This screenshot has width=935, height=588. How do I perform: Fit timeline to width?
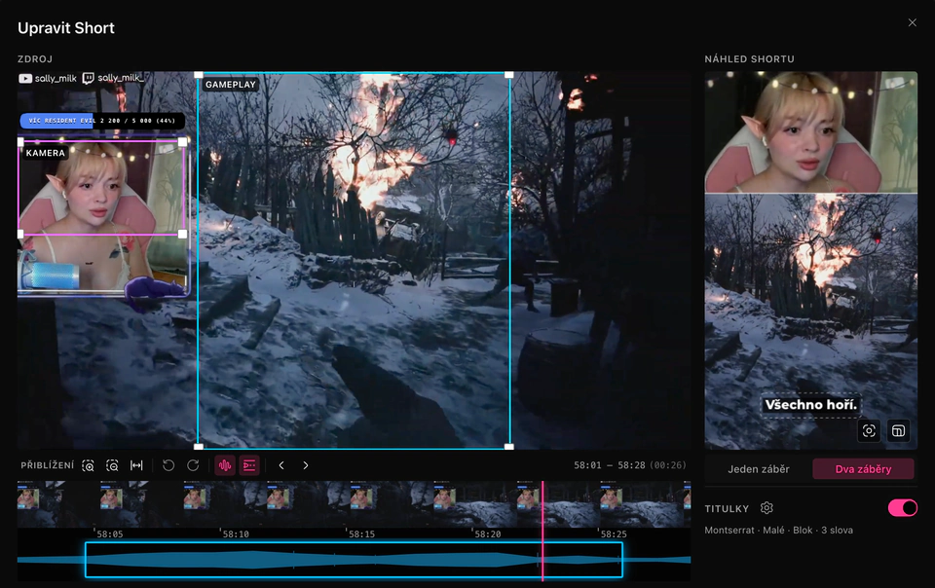tap(136, 465)
